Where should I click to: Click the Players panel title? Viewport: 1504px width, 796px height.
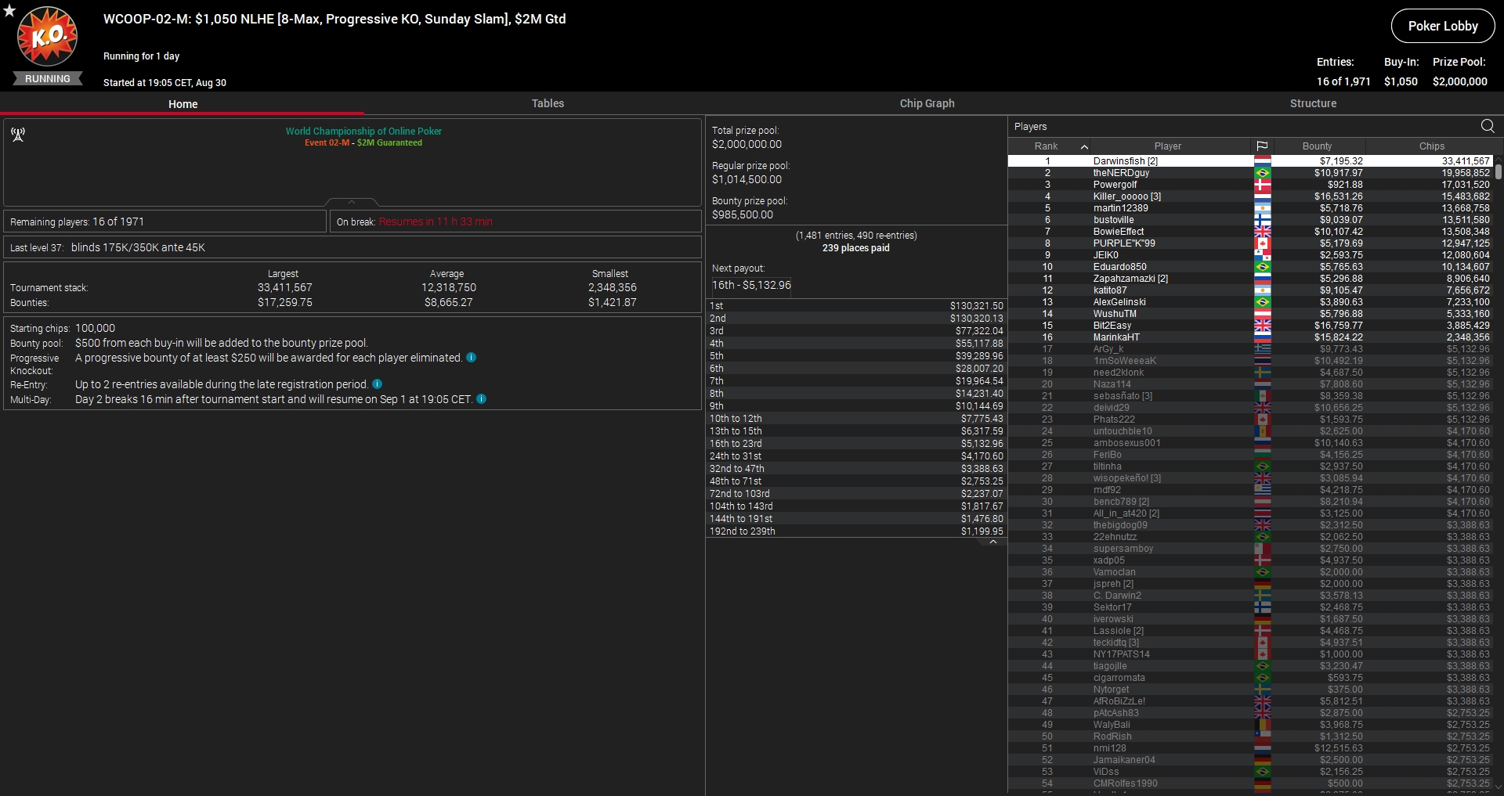click(1030, 127)
